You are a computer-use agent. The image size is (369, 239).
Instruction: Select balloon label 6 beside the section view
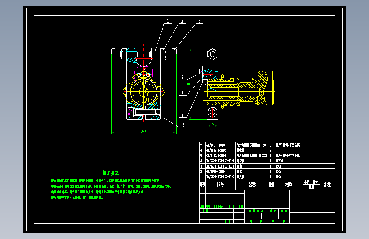coord(183,93)
